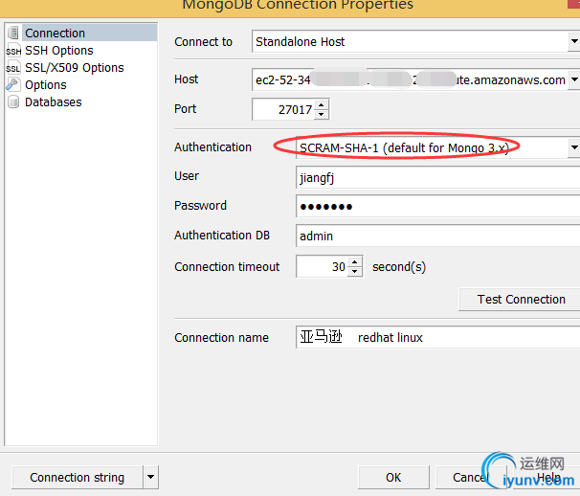Decrease the Port value with down arrow
Image resolution: width=580 pixels, height=496 pixels.
(x=321, y=114)
